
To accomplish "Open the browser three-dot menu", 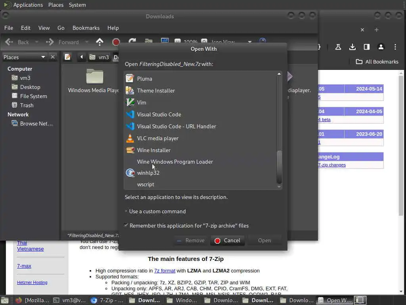I will click(x=395, y=47).
